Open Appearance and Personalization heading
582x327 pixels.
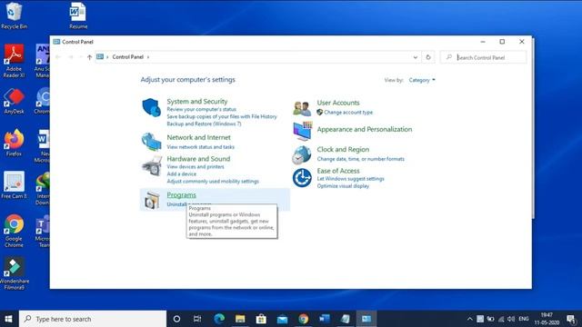[365, 129]
